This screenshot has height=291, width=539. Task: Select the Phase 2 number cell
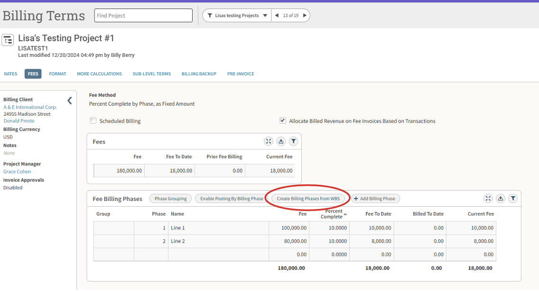pyautogui.click(x=151, y=241)
